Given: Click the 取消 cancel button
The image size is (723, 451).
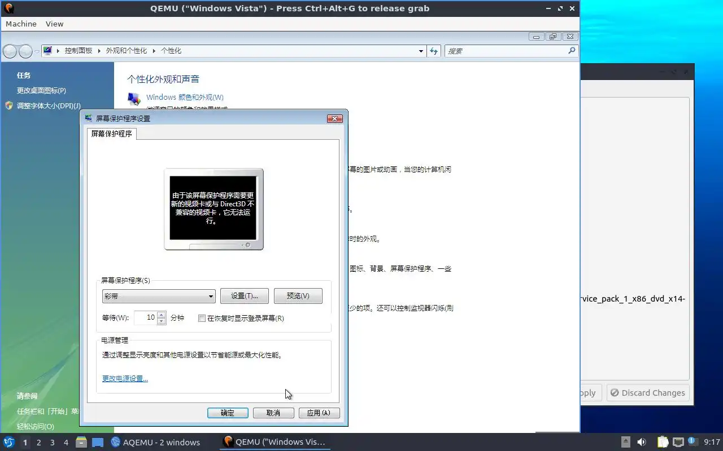Looking at the screenshot, I should 273,413.
